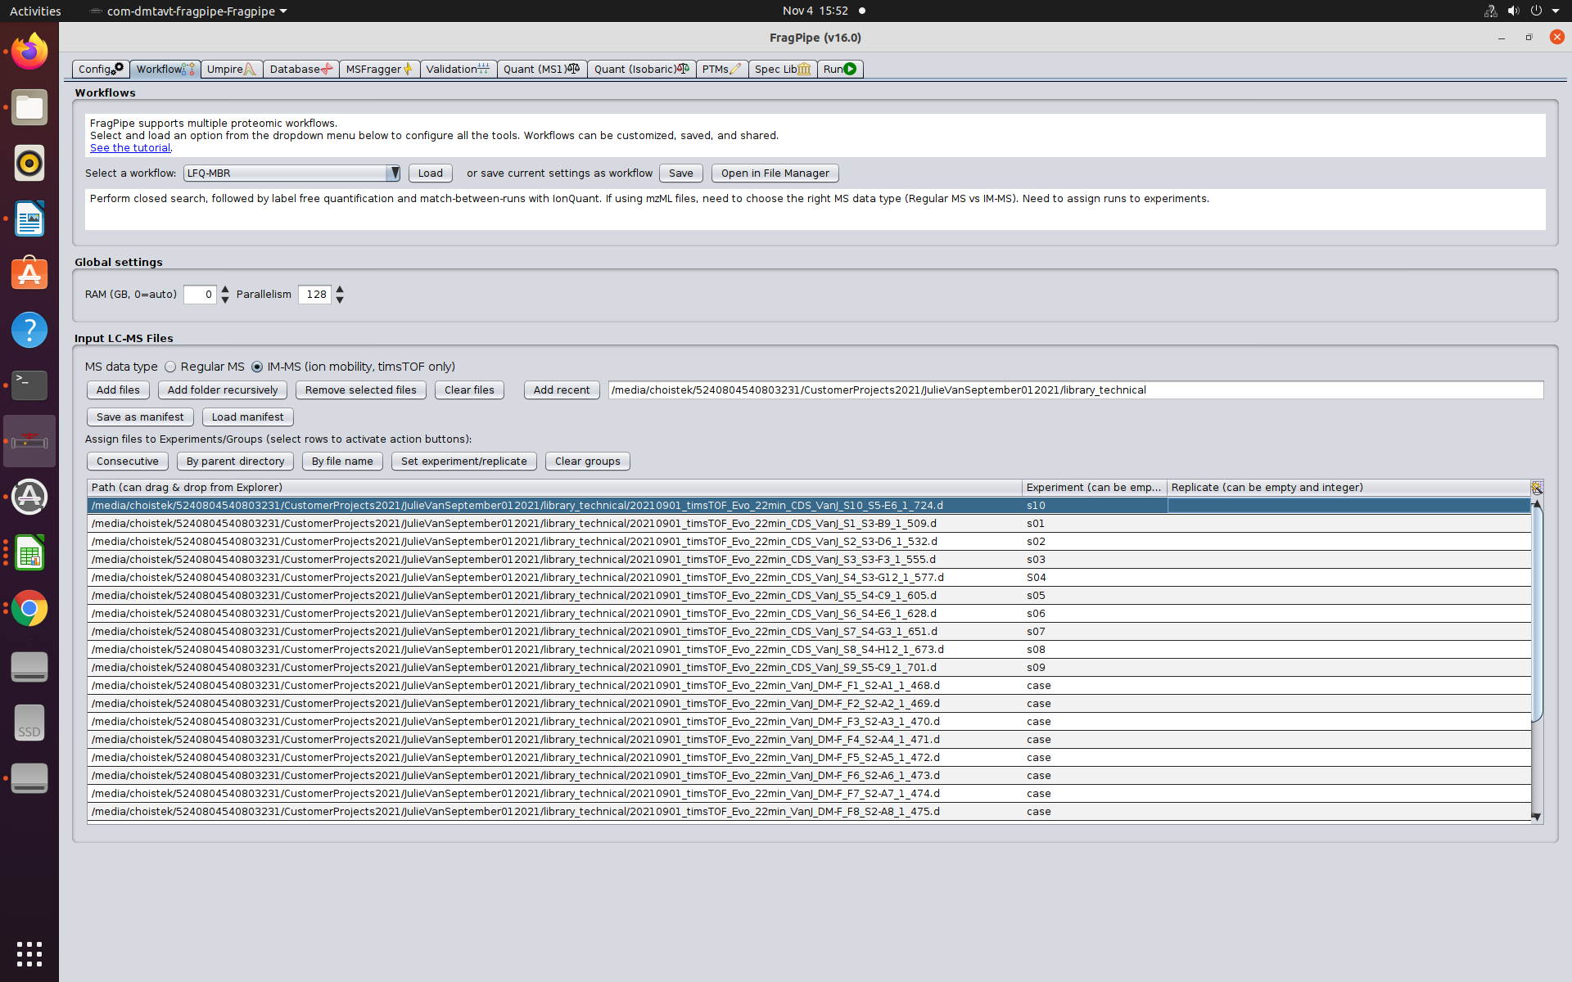Open the Terminal dock icon

point(29,385)
